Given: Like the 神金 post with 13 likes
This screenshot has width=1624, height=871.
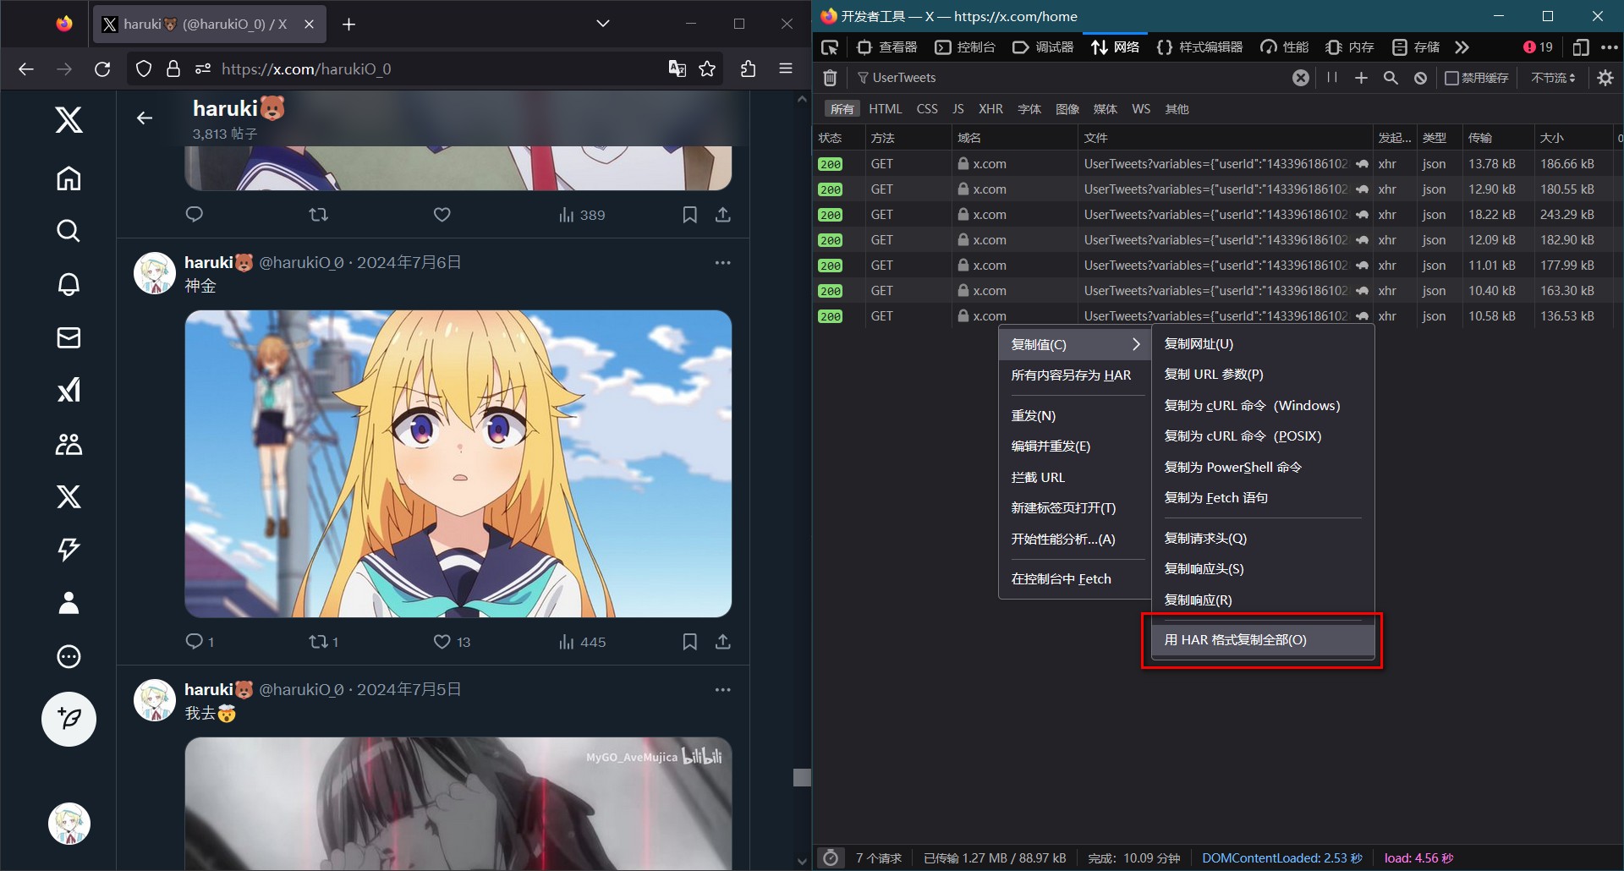Looking at the screenshot, I should coord(442,642).
